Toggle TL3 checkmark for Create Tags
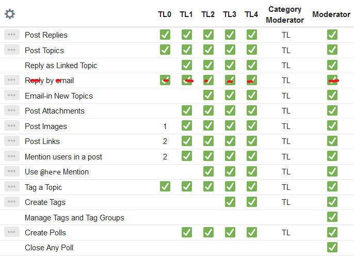The width and height of the screenshot is (354, 256). 230,202
